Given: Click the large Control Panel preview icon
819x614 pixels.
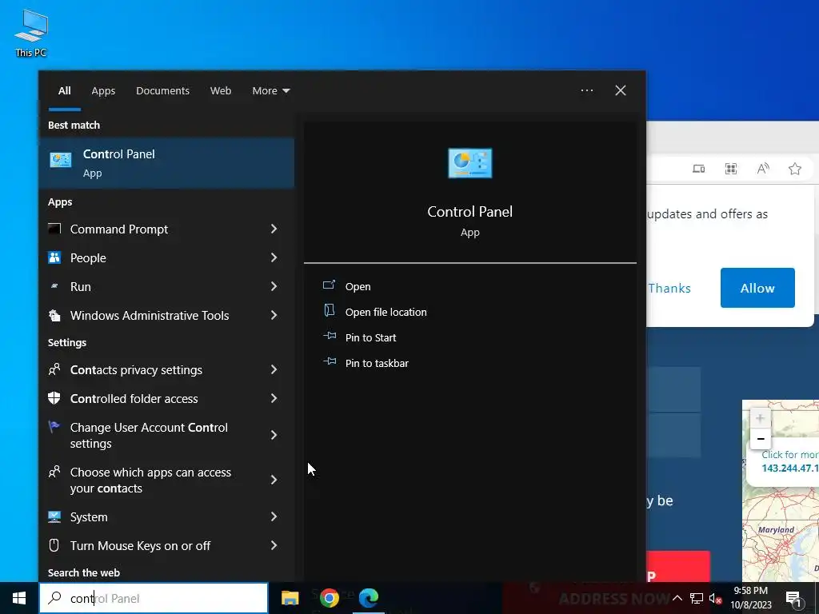Looking at the screenshot, I should [x=470, y=163].
